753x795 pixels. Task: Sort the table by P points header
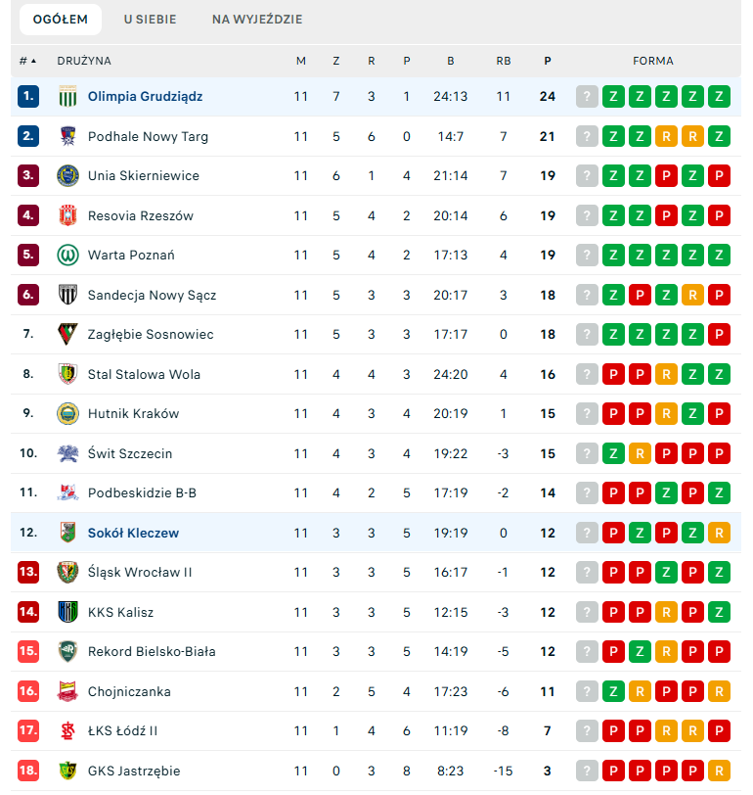coord(548,61)
